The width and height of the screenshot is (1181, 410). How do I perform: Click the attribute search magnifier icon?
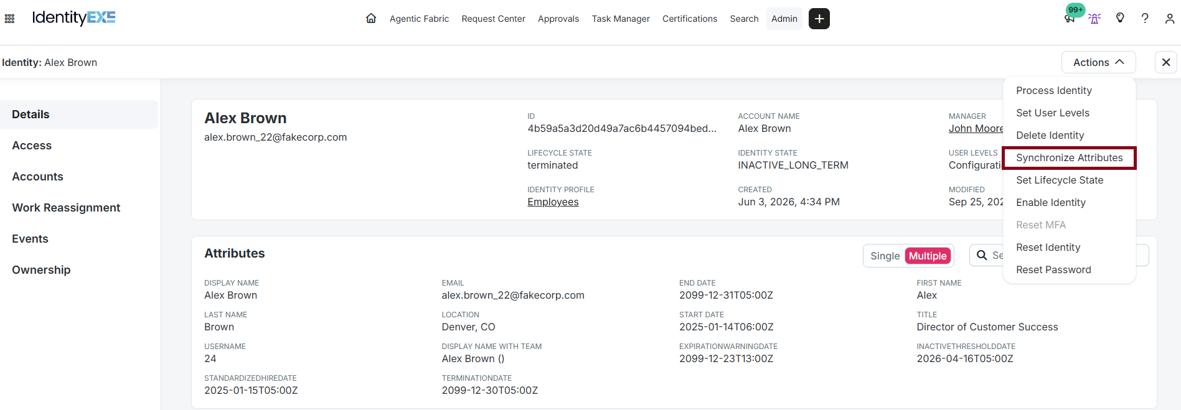click(982, 255)
